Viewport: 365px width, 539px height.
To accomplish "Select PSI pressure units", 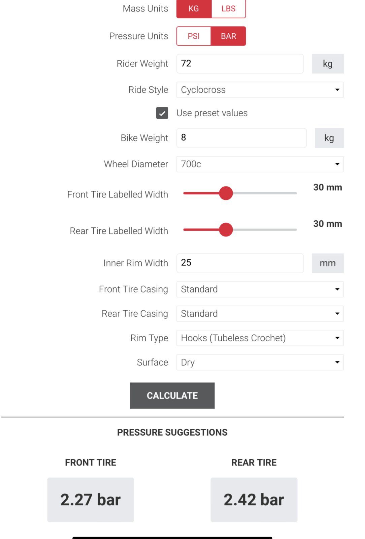I will click(194, 36).
